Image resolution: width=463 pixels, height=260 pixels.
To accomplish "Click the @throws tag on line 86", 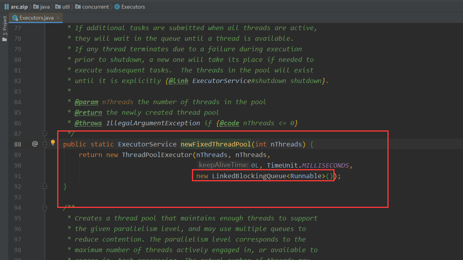I will point(88,123).
